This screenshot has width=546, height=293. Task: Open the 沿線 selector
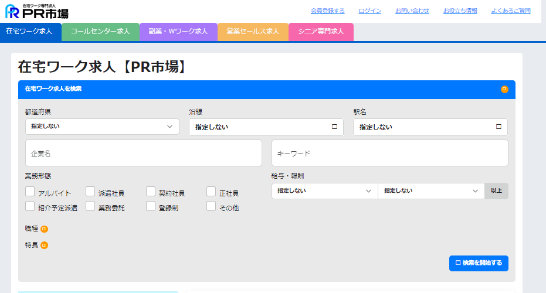click(266, 127)
